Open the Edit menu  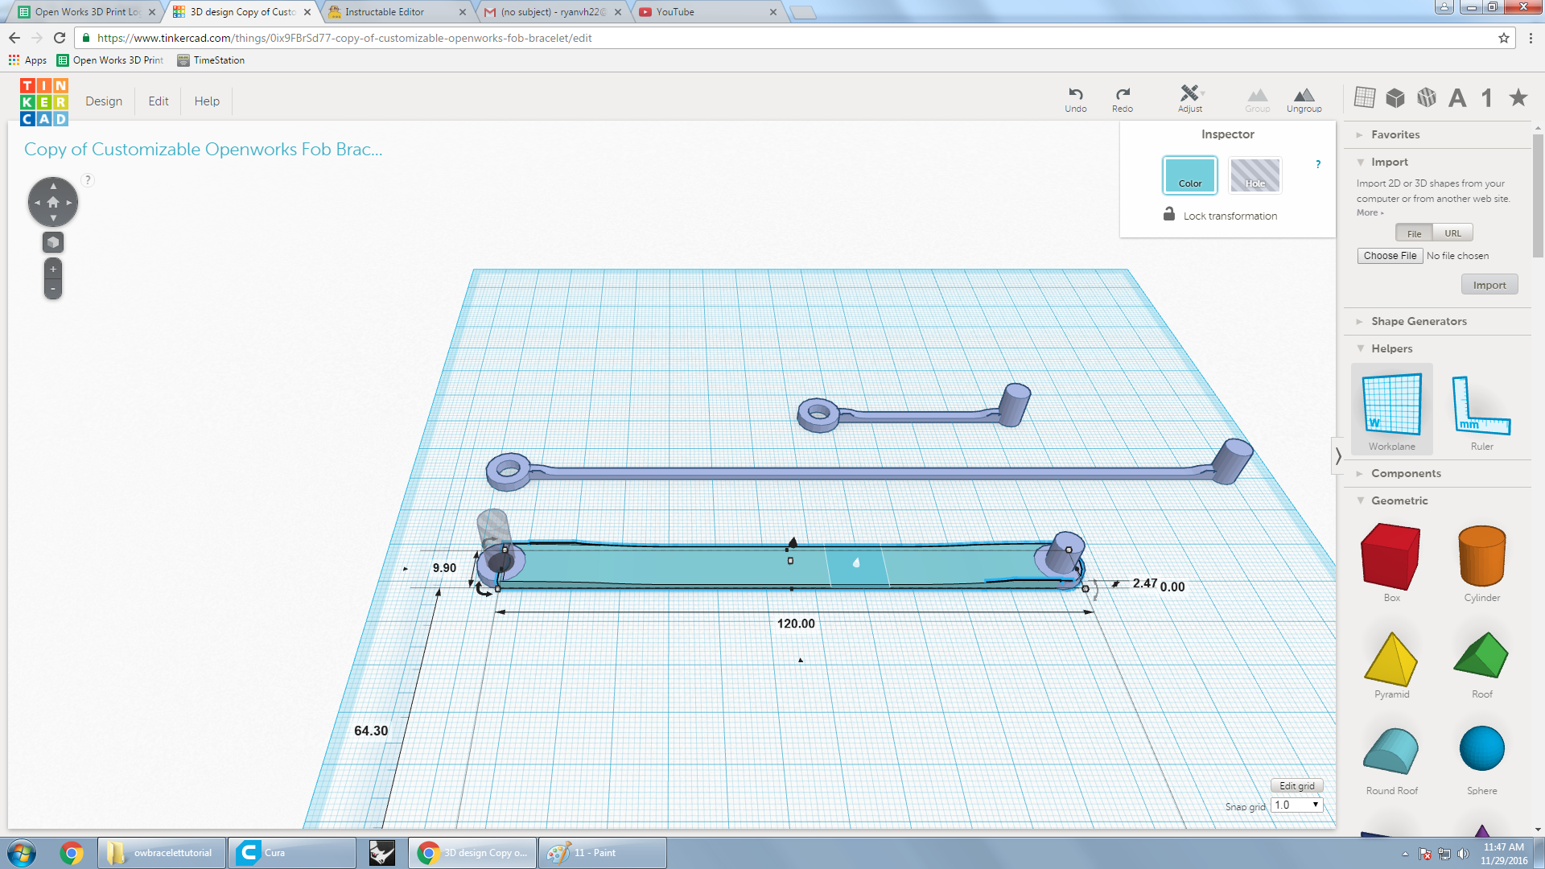pos(158,101)
